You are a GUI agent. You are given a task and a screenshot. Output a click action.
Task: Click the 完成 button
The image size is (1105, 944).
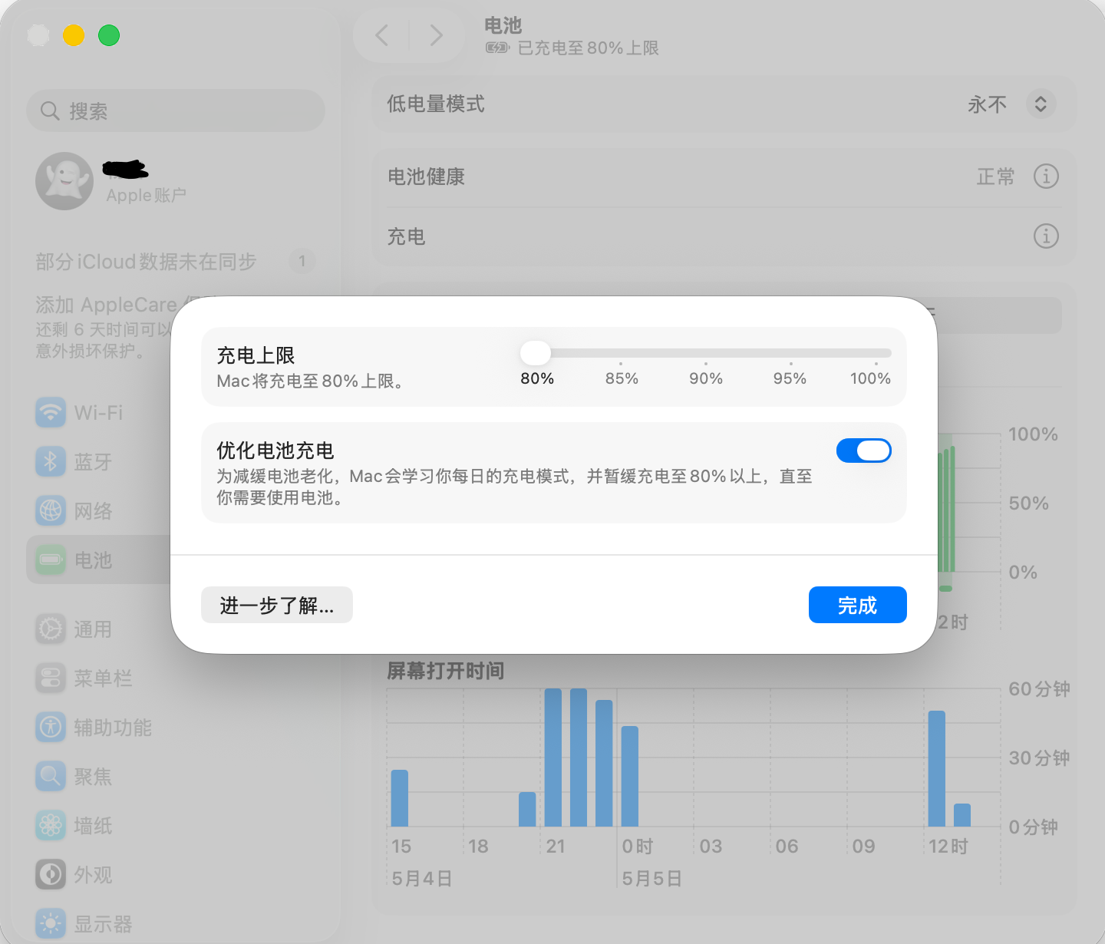[x=857, y=605]
